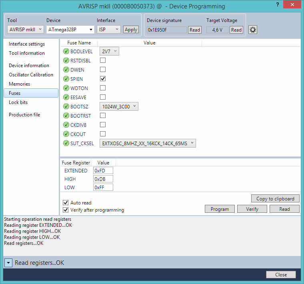Open the Device dropdown showing ATmega328P
Screen dimensions: 304x284
click(70, 30)
